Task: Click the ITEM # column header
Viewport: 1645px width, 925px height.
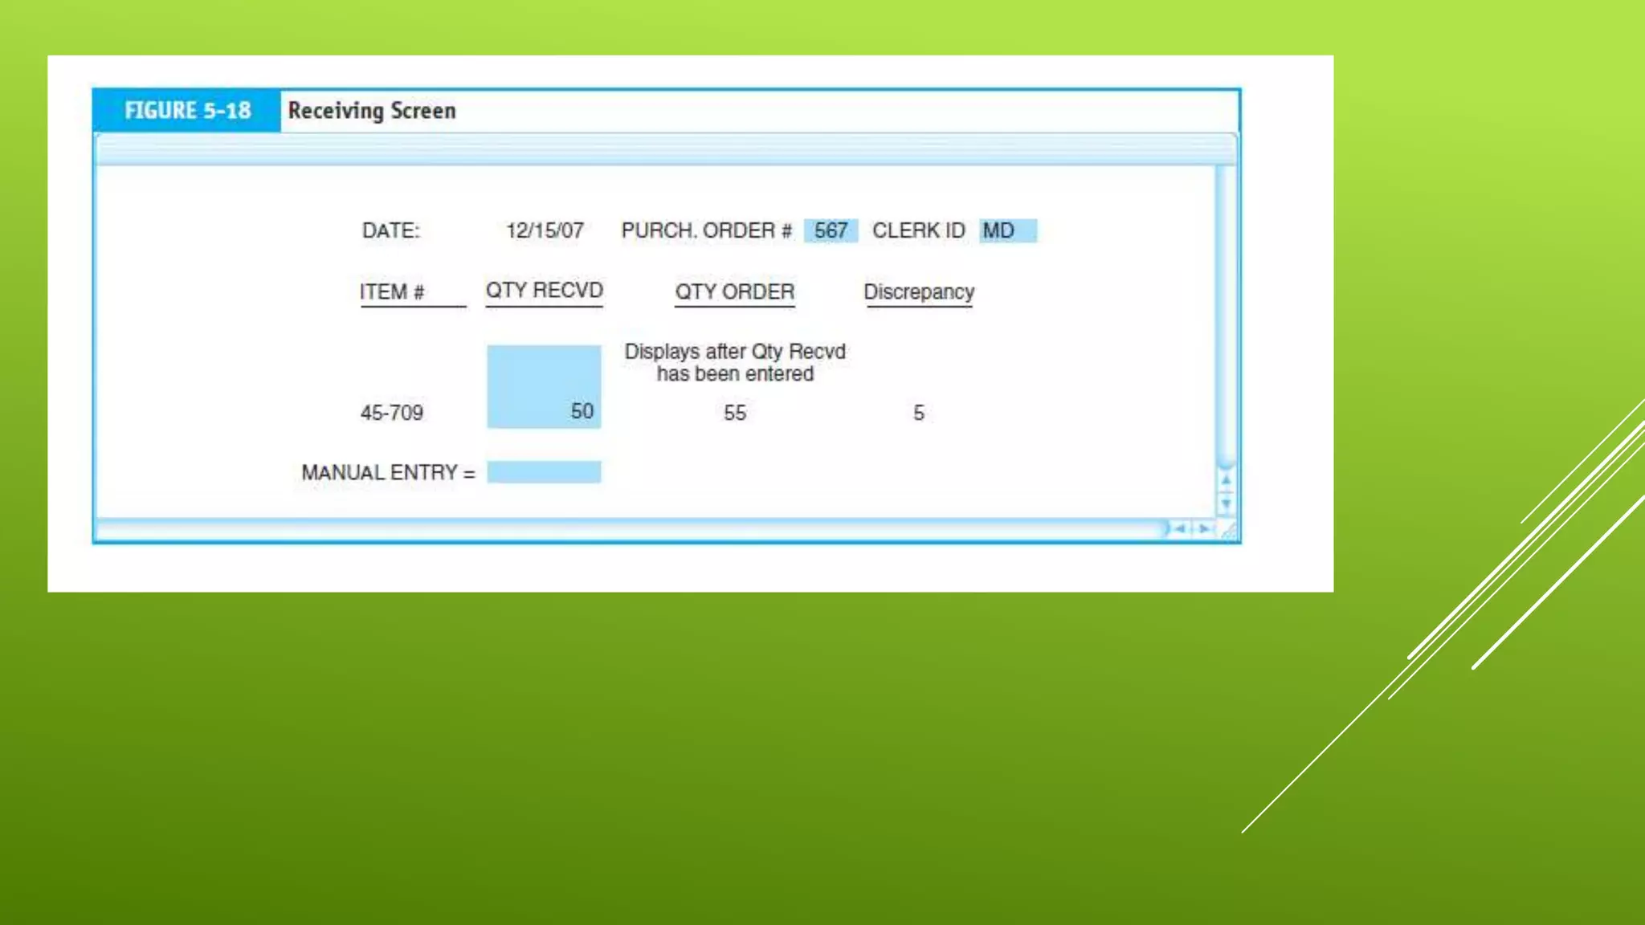Action: click(392, 292)
